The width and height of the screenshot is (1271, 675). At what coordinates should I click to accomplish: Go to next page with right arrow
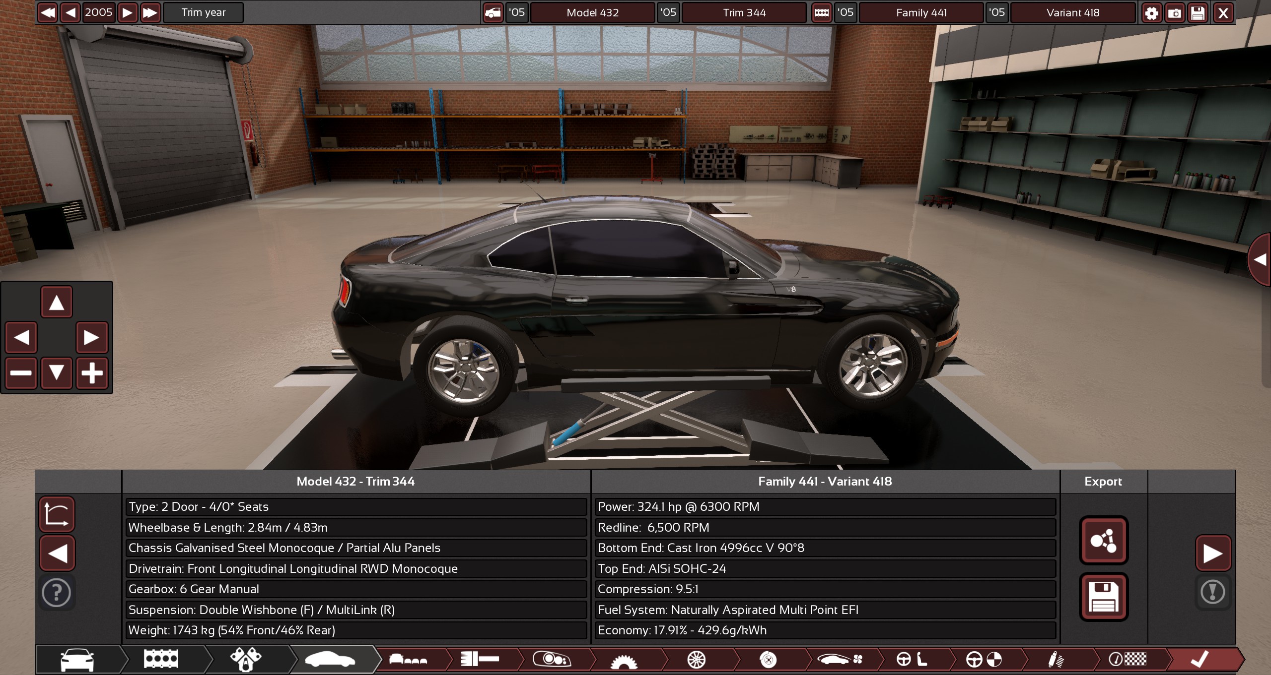pos(1213,553)
